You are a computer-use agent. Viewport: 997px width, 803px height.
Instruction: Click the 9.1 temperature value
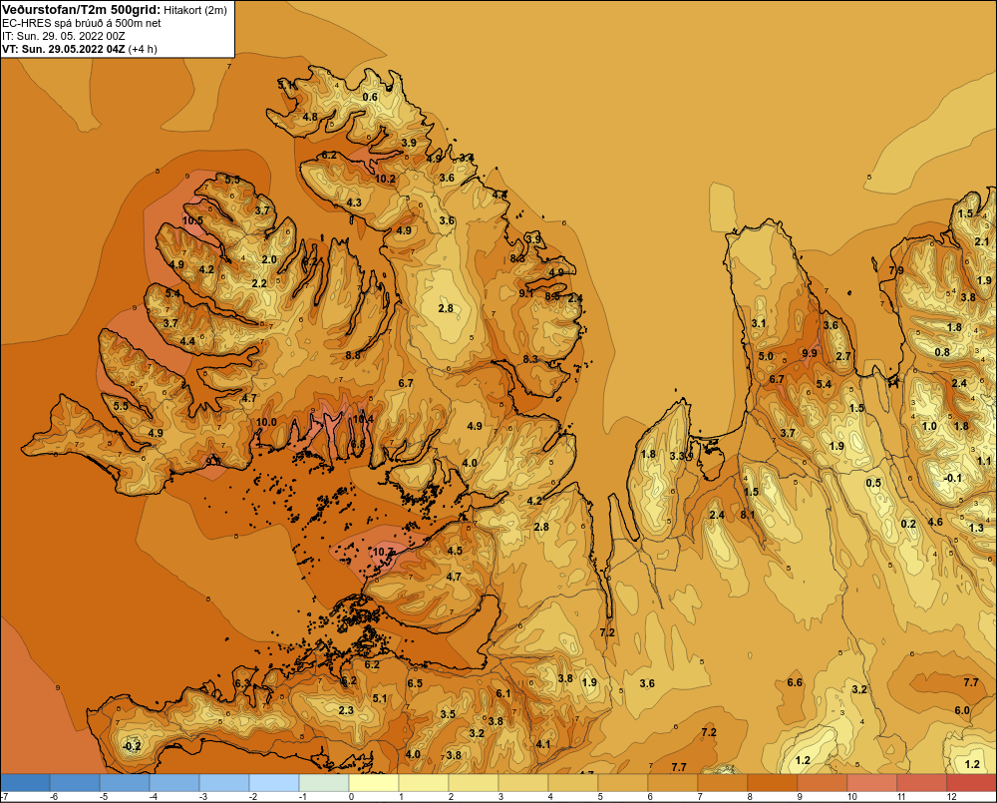526,293
